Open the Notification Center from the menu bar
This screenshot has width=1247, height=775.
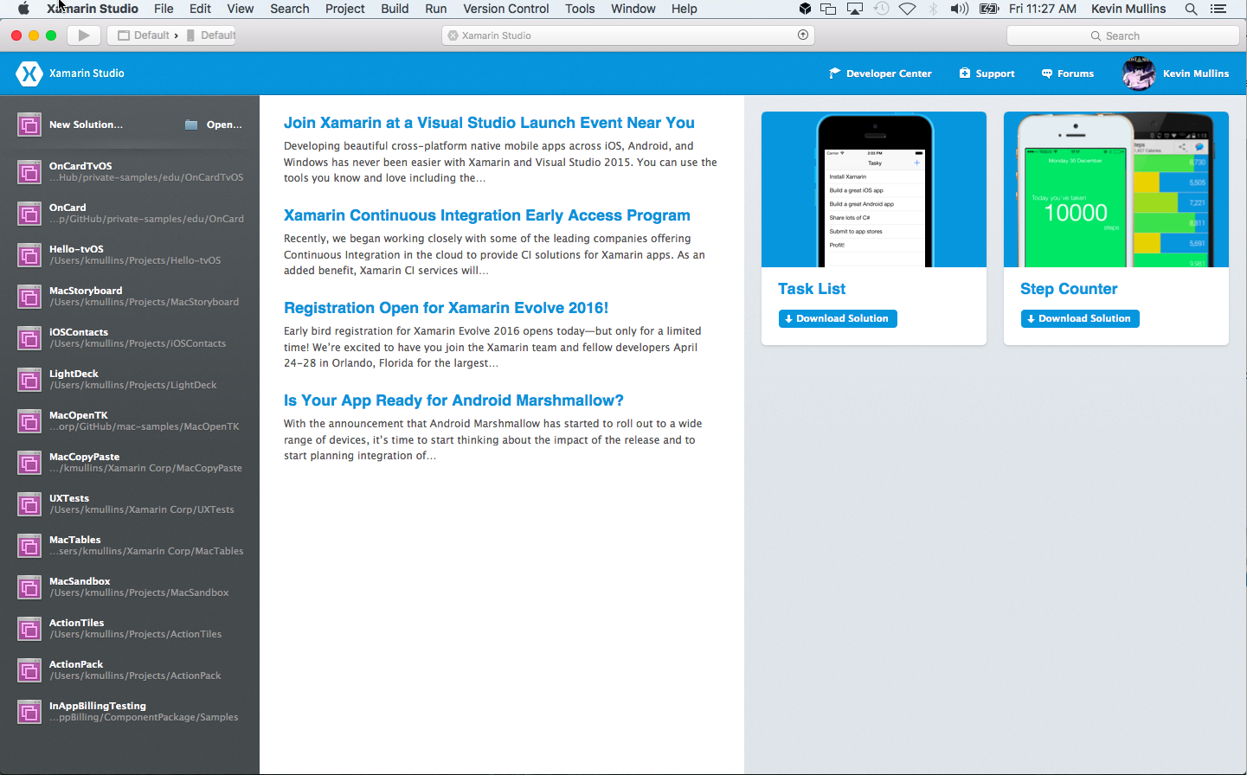coord(1220,9)
